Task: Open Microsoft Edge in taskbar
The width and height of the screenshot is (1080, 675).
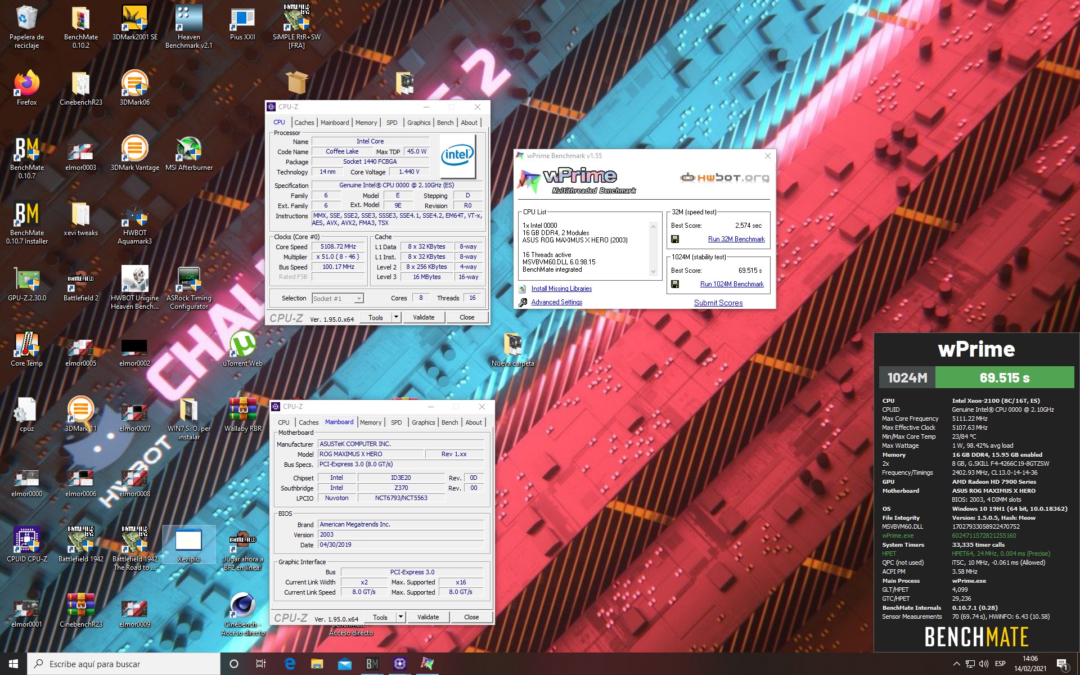Action: click(290, 664)
